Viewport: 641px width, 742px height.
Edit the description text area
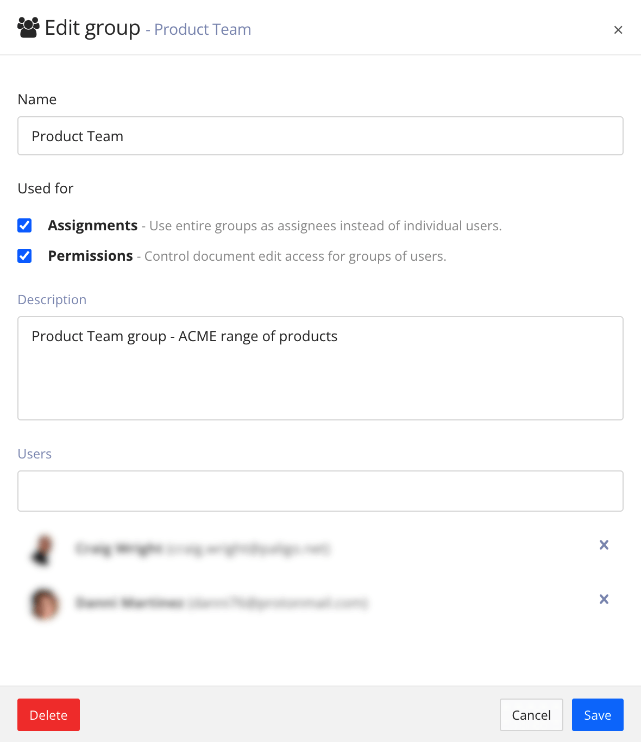[x=320, y=368]
